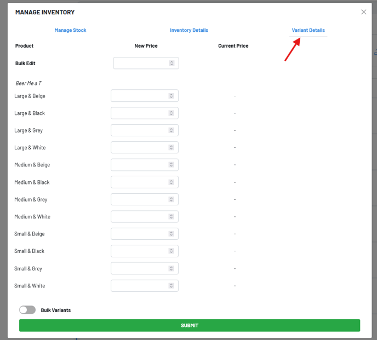
Task: Click the Small & Black price stepper
Action: 171,251
